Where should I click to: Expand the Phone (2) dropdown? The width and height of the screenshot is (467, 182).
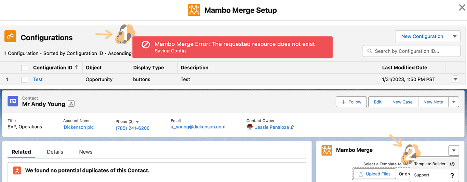coord(137,122)
